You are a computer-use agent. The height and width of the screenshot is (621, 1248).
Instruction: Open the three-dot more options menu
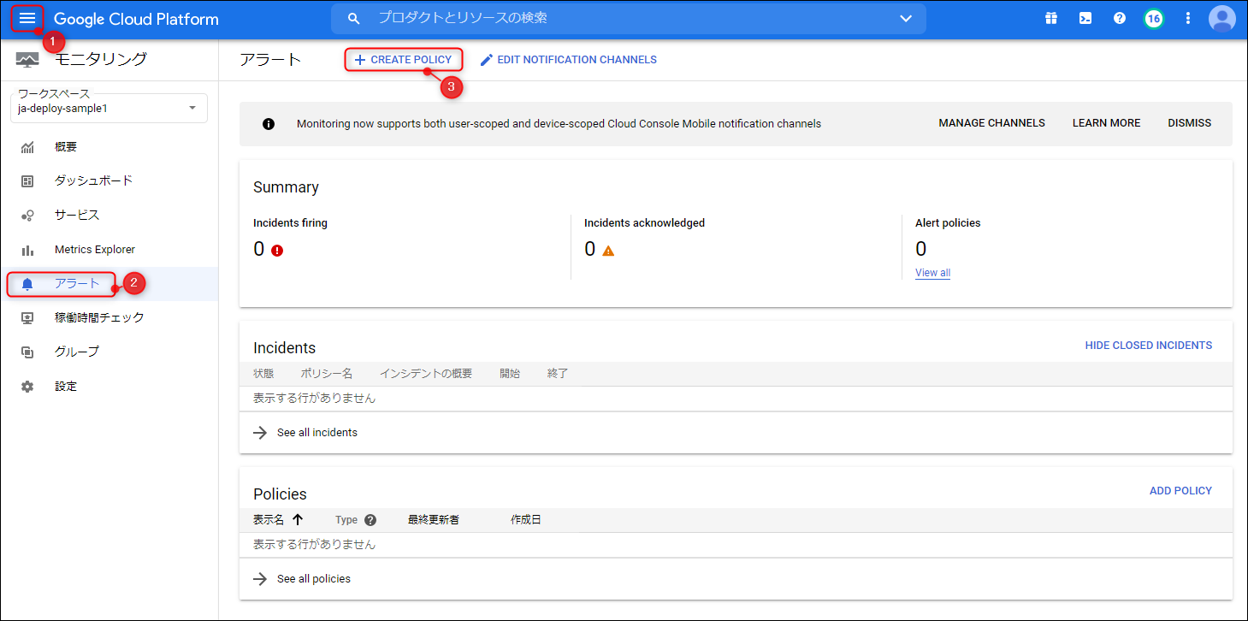[1188, 18]
